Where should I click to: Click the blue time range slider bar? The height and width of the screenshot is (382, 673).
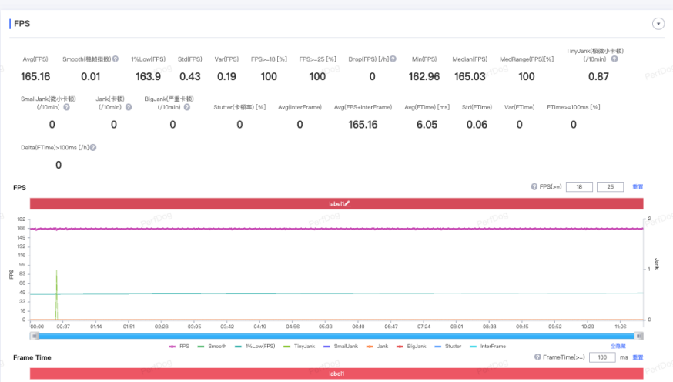[336, 336]
